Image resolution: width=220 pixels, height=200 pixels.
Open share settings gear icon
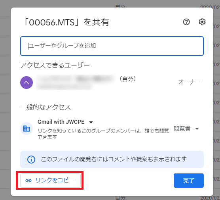point(202,22)
